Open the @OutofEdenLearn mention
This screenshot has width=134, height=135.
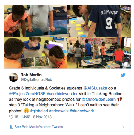point(99,100)
